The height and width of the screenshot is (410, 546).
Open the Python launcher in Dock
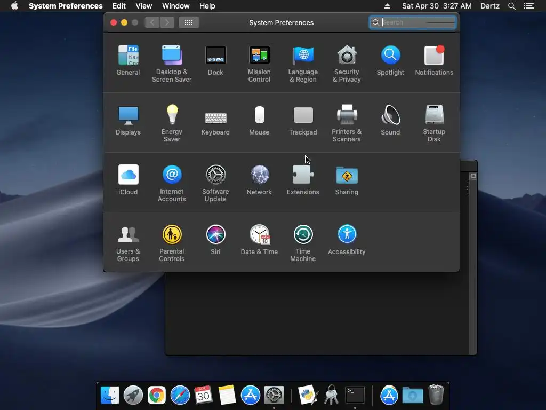pyautogui.click(x=308, y=396)
